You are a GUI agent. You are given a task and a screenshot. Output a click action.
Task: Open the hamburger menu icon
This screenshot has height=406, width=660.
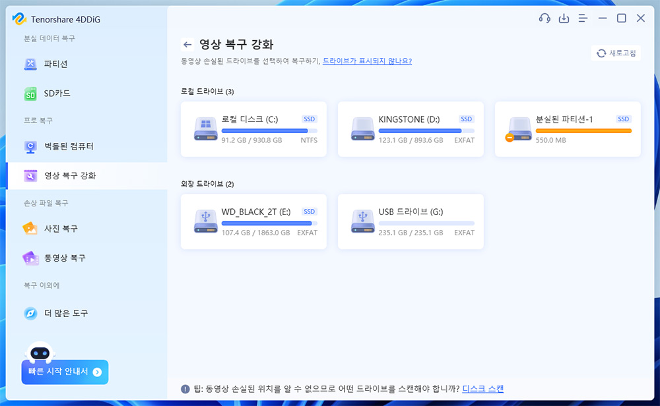pos(583,18)
